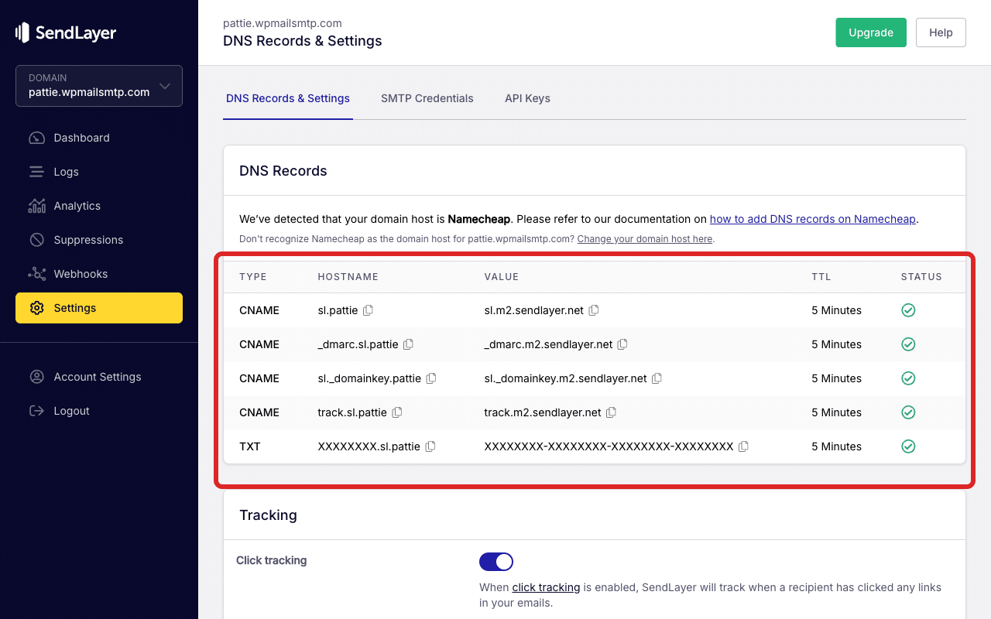The width and height of the screenshot is (991, 619).
Task: Copy the _dmarc.m2.sendlayer.net value
Action: [622, 344]
